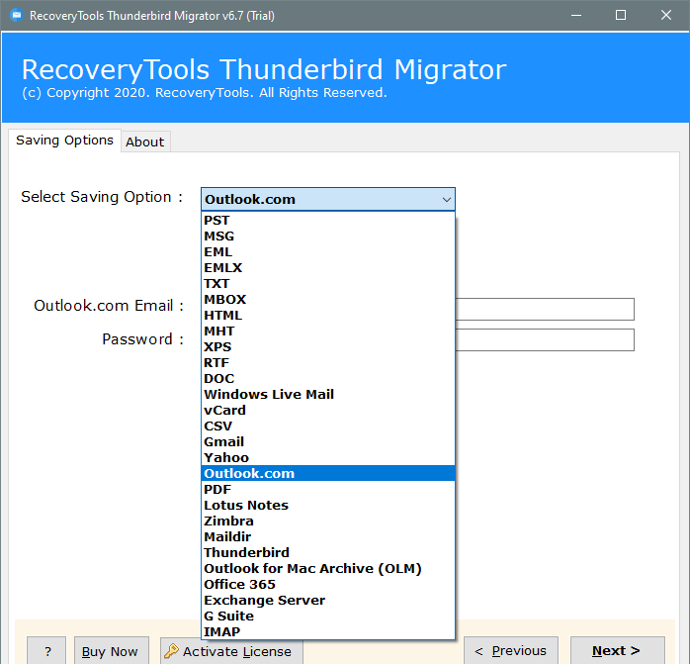
Task: Pick G Suite from the list
Action: (328, 617)
